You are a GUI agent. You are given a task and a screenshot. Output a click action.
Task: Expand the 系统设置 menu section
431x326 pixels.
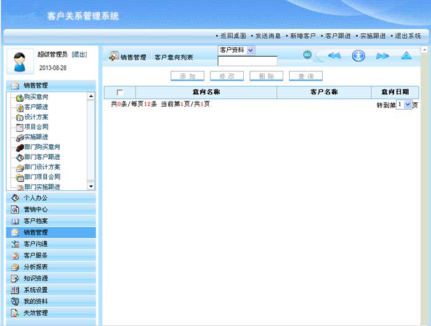coord(35,290)
